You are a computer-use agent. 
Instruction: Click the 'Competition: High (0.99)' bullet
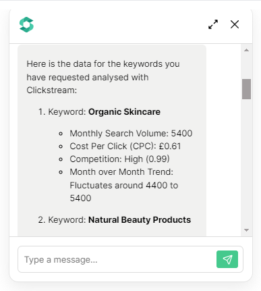pyautogui.click(x=119, y=159)
